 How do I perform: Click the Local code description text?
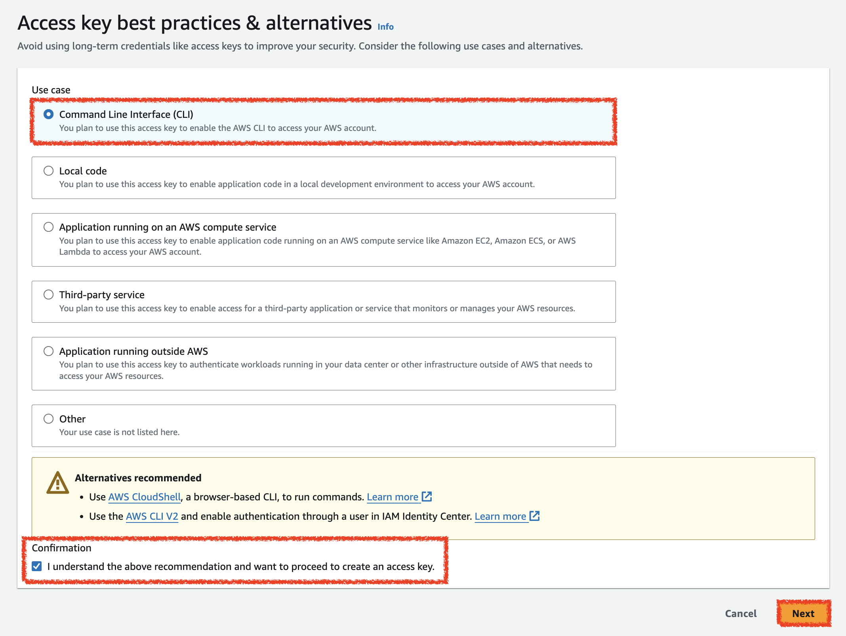tap(297, 184)
